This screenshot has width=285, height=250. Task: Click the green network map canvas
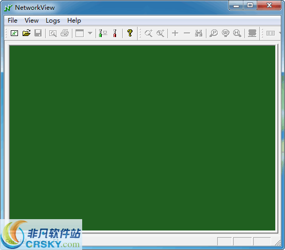[x=142, y=138]
